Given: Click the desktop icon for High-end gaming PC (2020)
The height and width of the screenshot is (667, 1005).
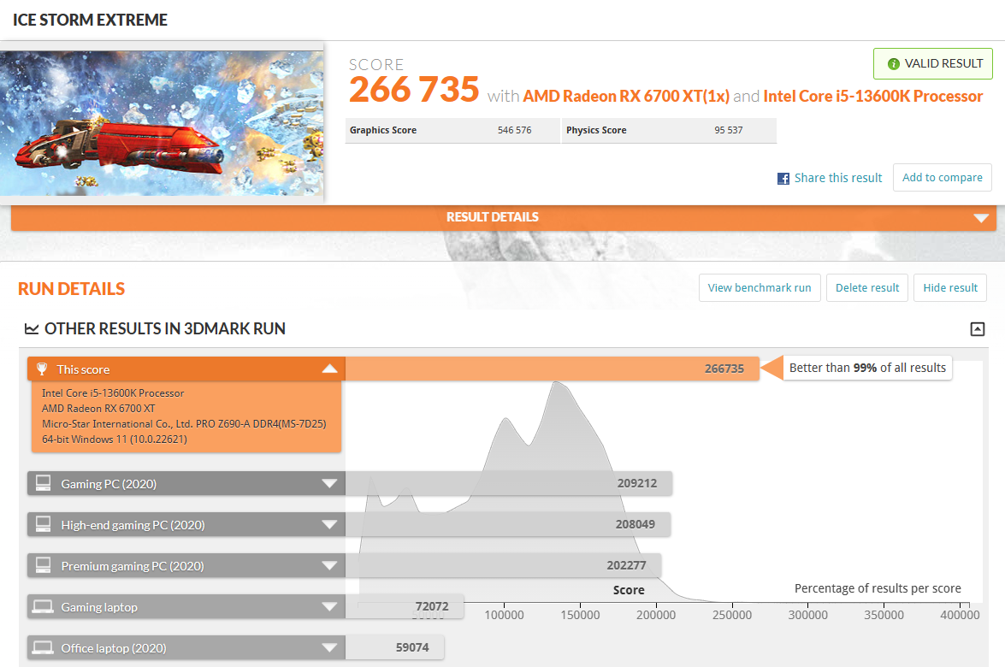Looking at the screenshot, I should click(x=43, y=524).
